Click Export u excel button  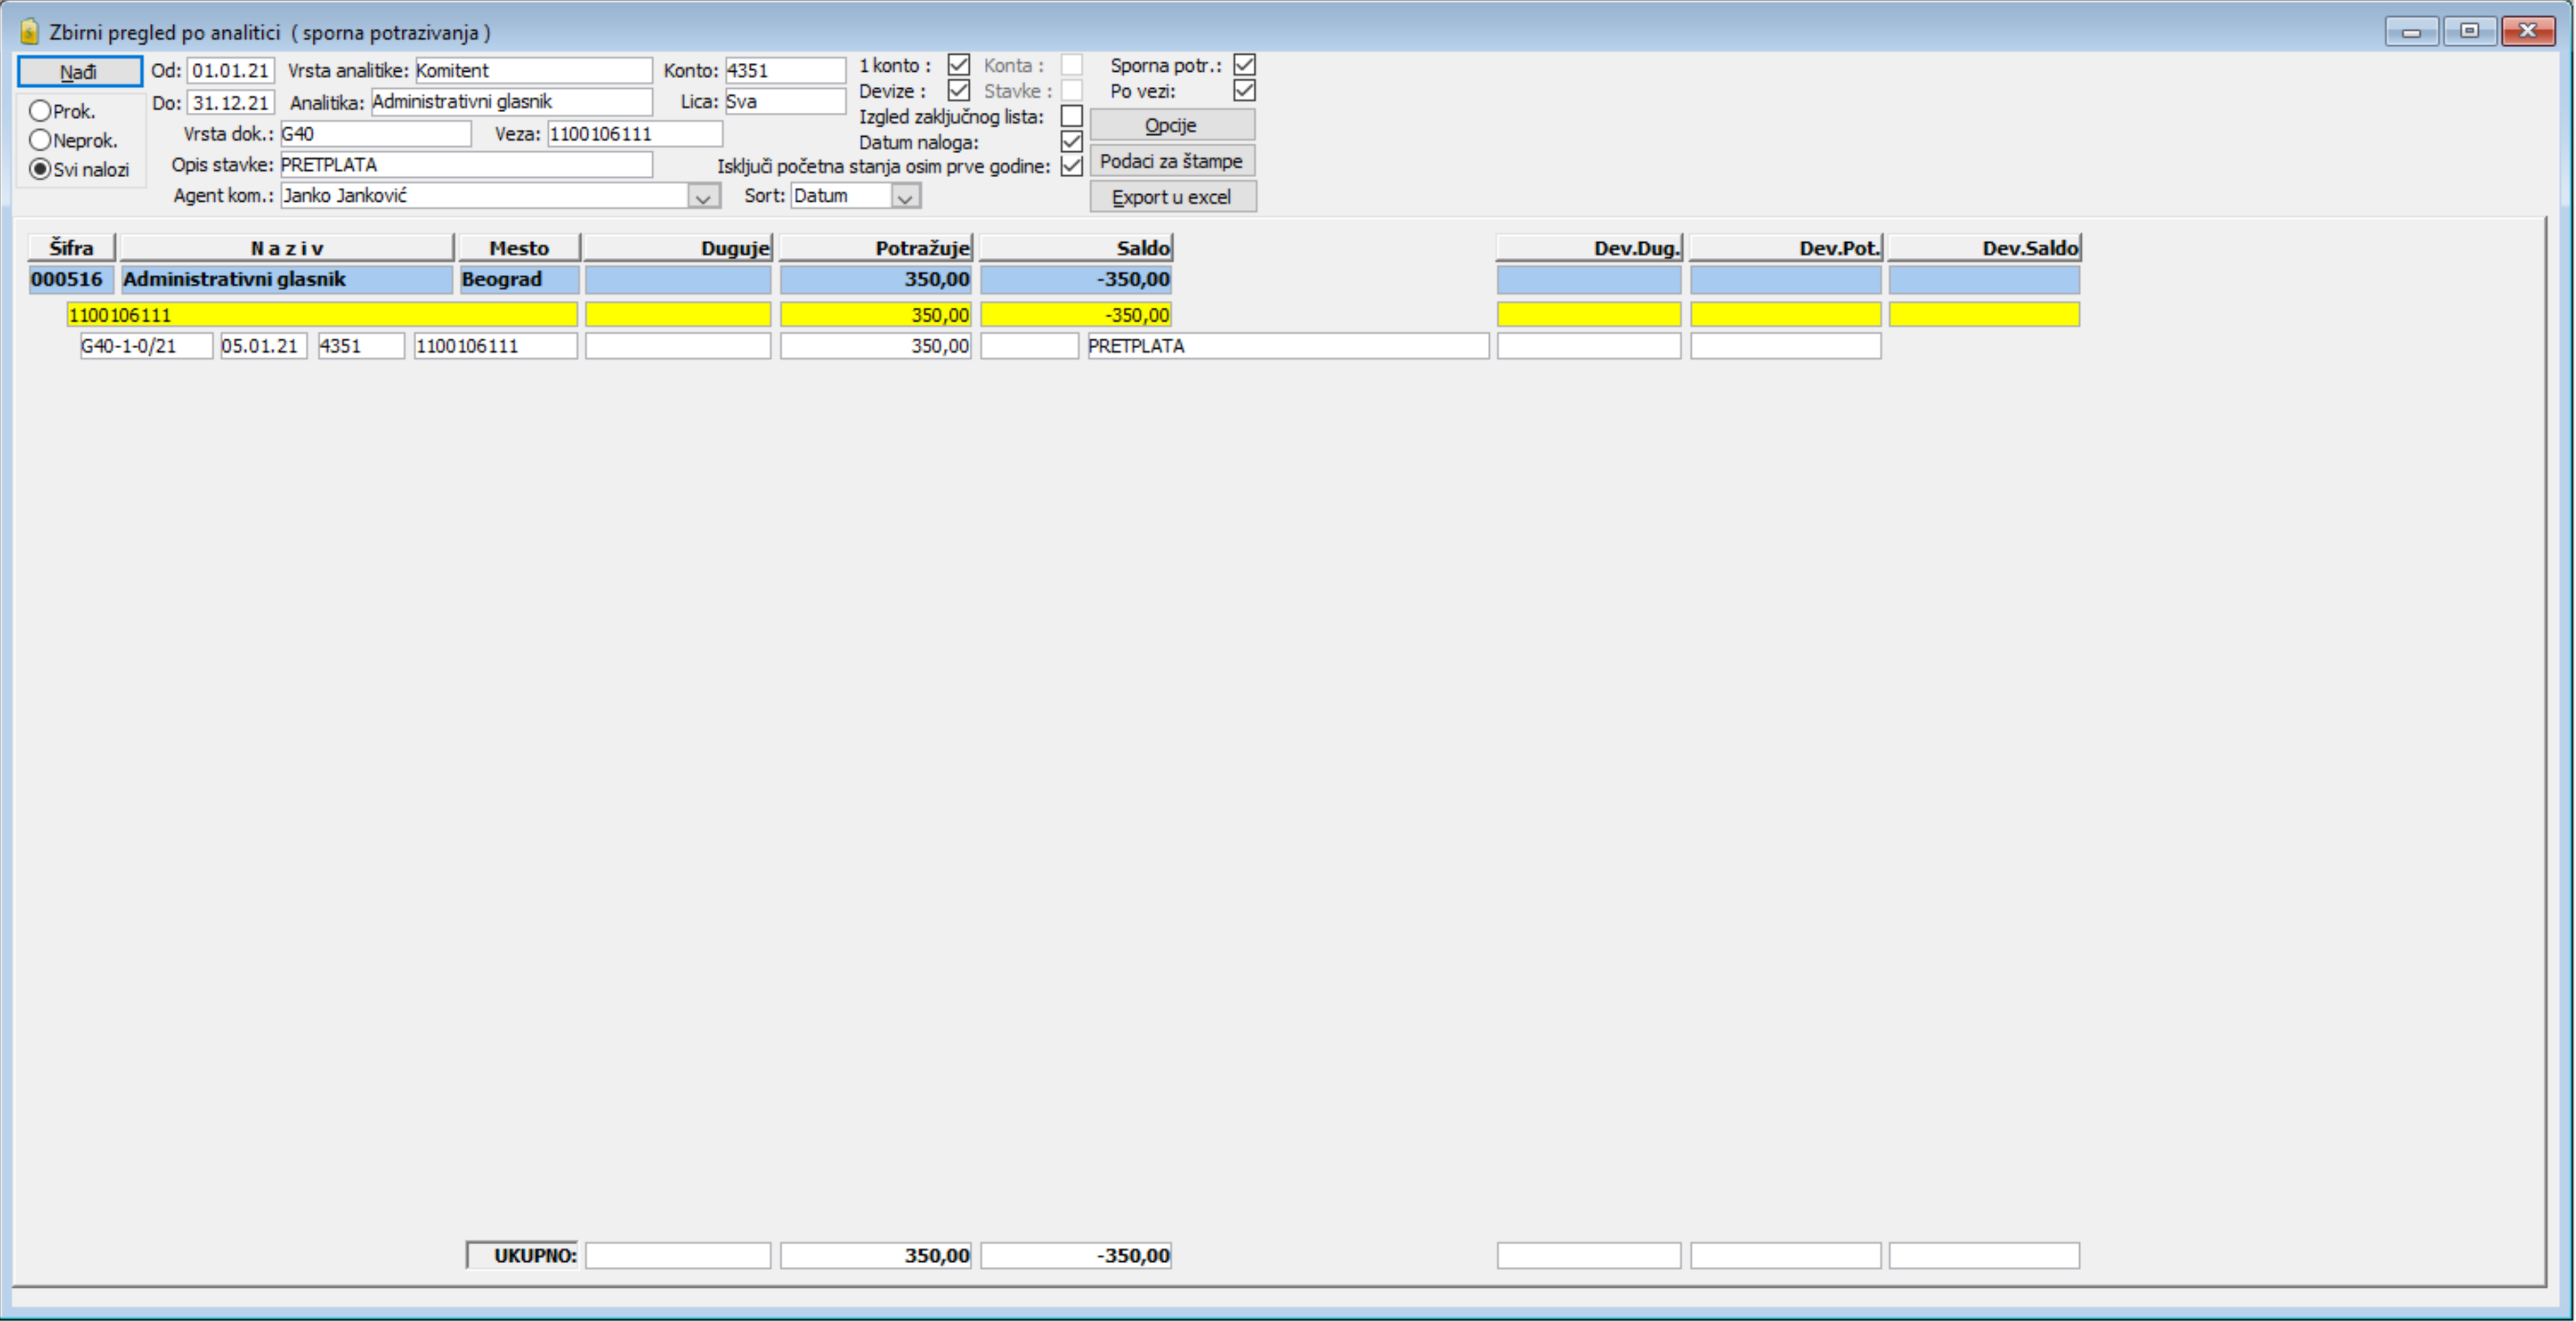[x=1172, y=197]
